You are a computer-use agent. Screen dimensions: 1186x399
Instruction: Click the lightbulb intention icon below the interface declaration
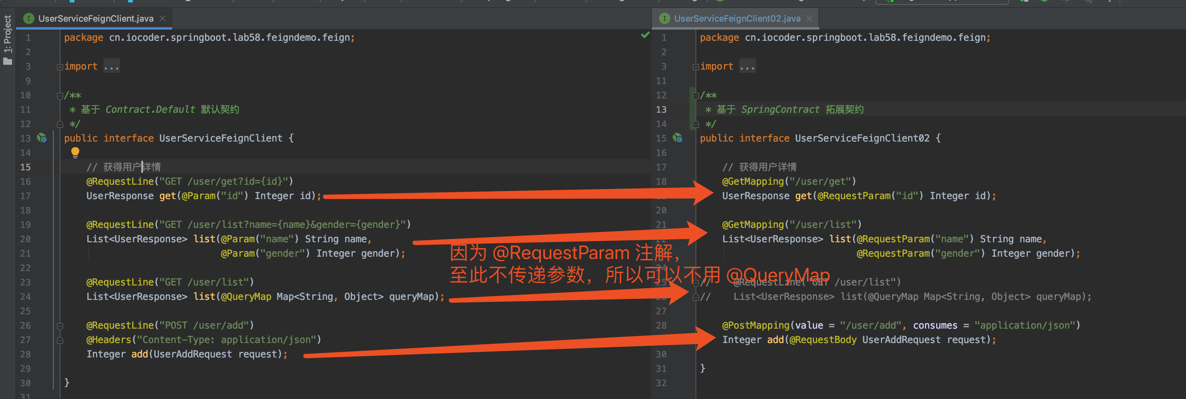(75, 152)
